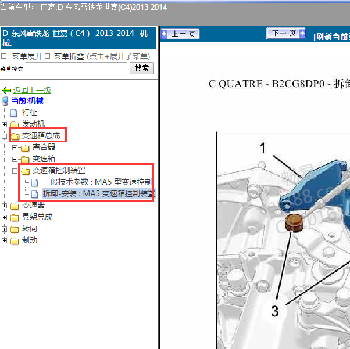Select the 悬架总成 tree item label

(x=37, y=217)
